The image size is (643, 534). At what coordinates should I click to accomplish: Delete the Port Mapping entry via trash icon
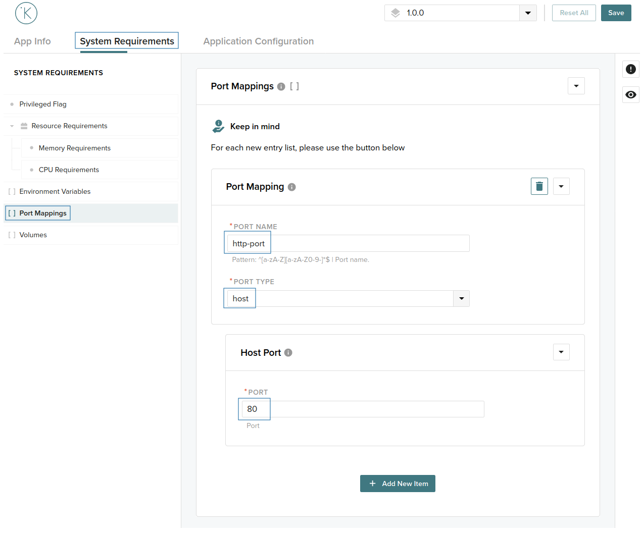pos(539,186)
